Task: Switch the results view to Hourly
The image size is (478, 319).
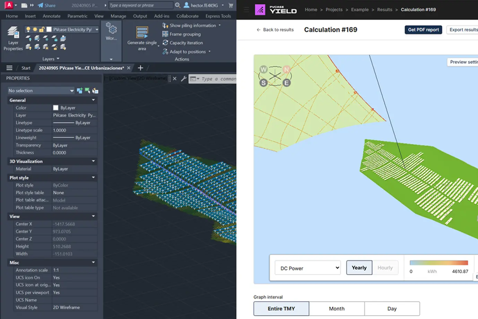Action: click(385, 267)
